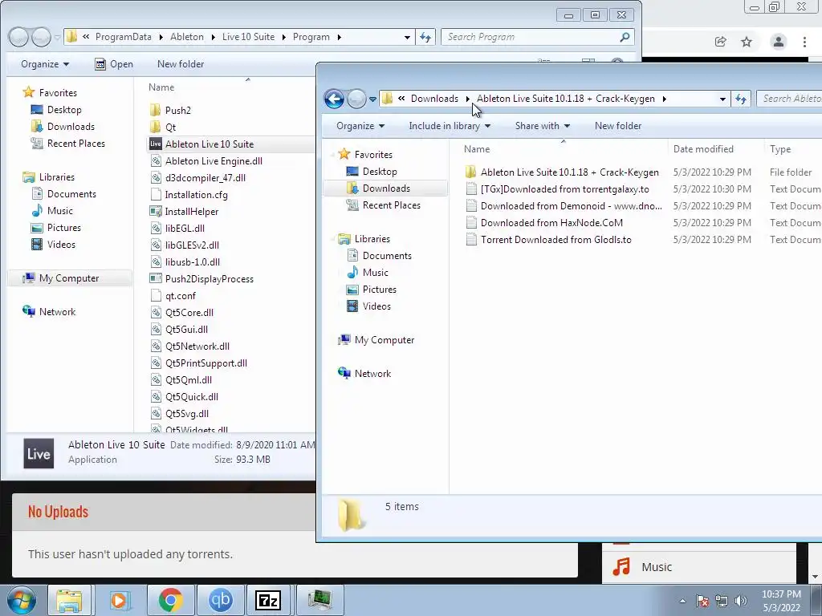Click the Forward arrow in the Downloads window
This screenshot has width=822, height=616.
tap(356, 99)
